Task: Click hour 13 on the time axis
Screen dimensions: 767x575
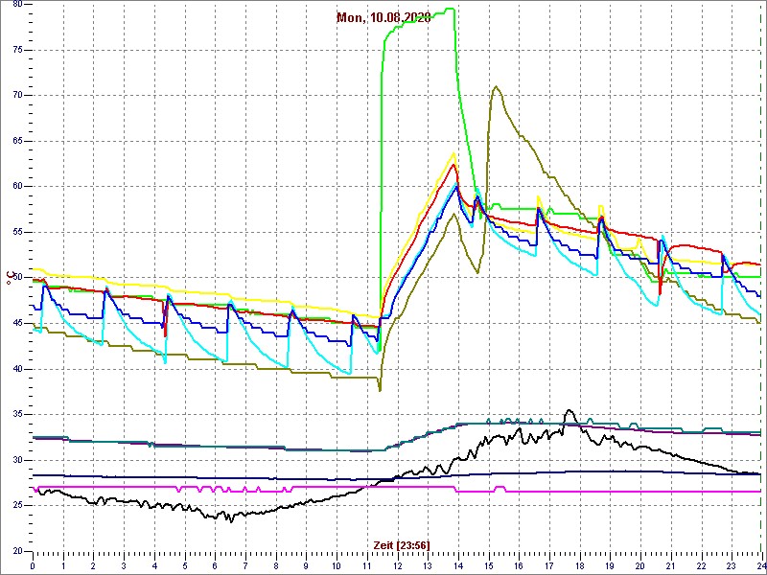Action: pos(427,565)
